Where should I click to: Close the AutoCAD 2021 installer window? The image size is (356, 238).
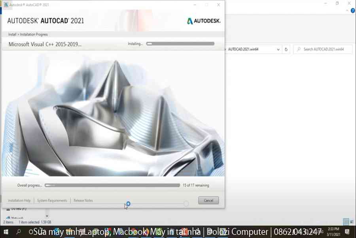pyautogui.click(x=218, y=5)
